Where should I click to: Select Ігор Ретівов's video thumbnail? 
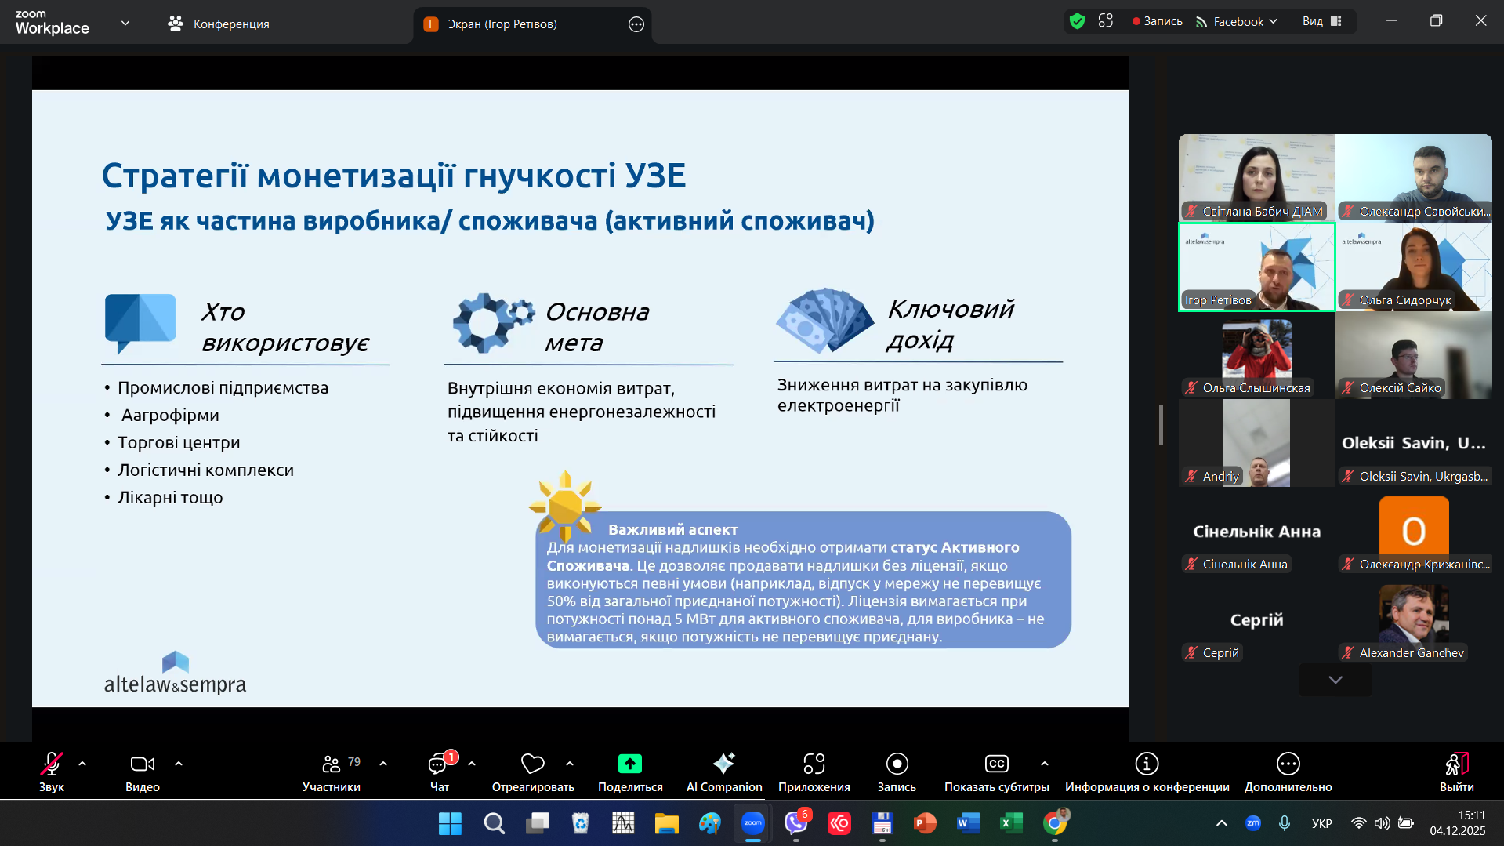(x=1256, y=267)
